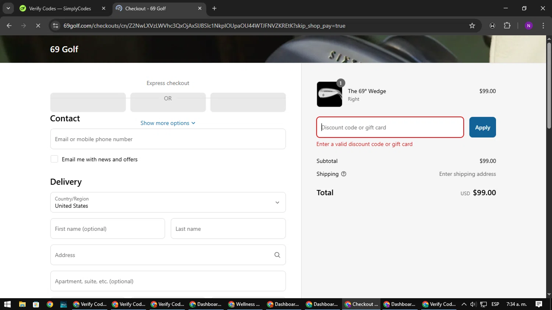Open File Explorer from taskbar
This screenshot has height=310, width=552.
click(x=22, y=304)
